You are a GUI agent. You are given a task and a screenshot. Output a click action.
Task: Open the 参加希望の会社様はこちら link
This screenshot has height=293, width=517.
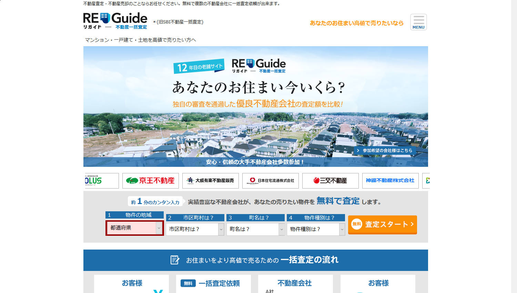point(385,151)
